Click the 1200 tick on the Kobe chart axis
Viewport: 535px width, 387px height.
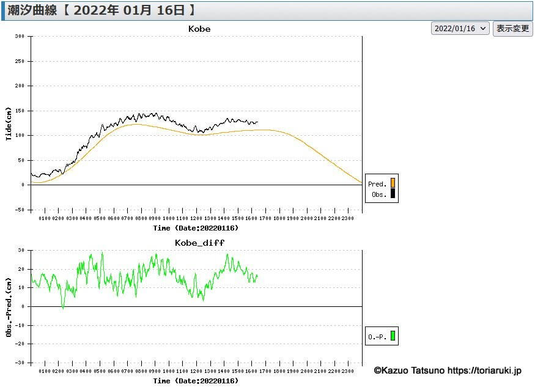pyautogui.click(x=196, y=218)
